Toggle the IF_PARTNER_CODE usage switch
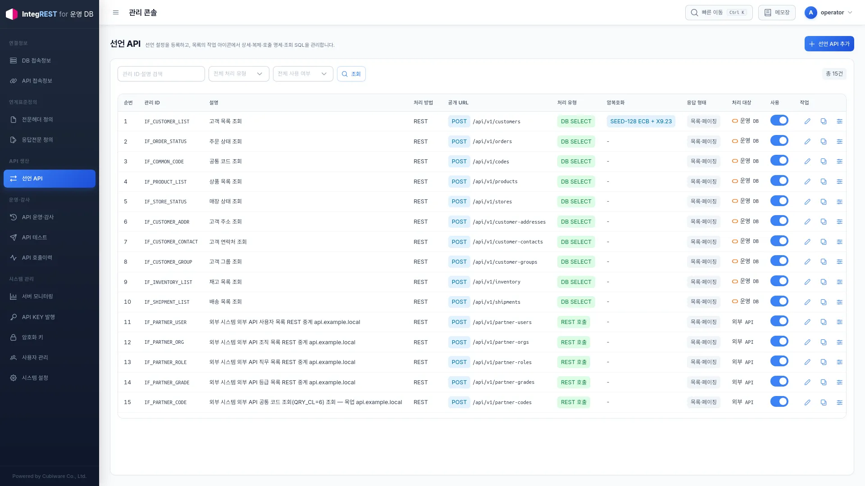Screen dimensions: 865x486 [779, 401]
